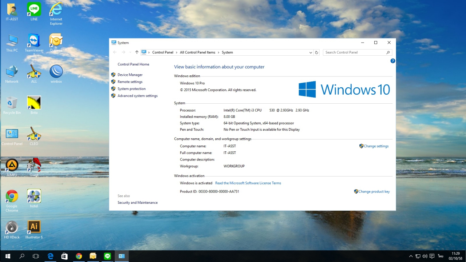Open Google Chrome desktop shortcut
The image size is (466, 262).
[x=12, y=201]
